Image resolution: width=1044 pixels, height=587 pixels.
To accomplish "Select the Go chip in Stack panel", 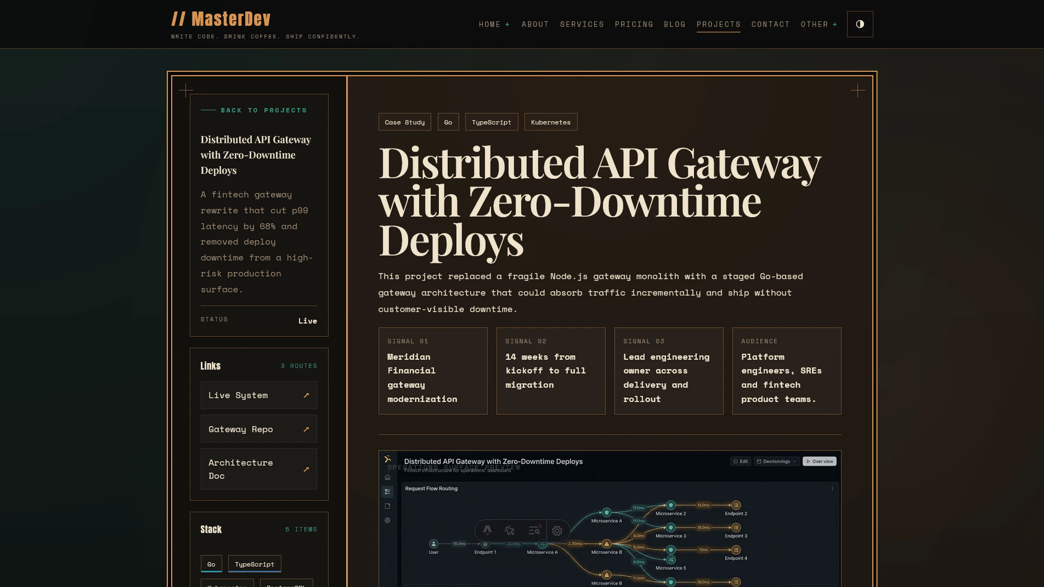I will pyautogui.click(x=211, y=564).
